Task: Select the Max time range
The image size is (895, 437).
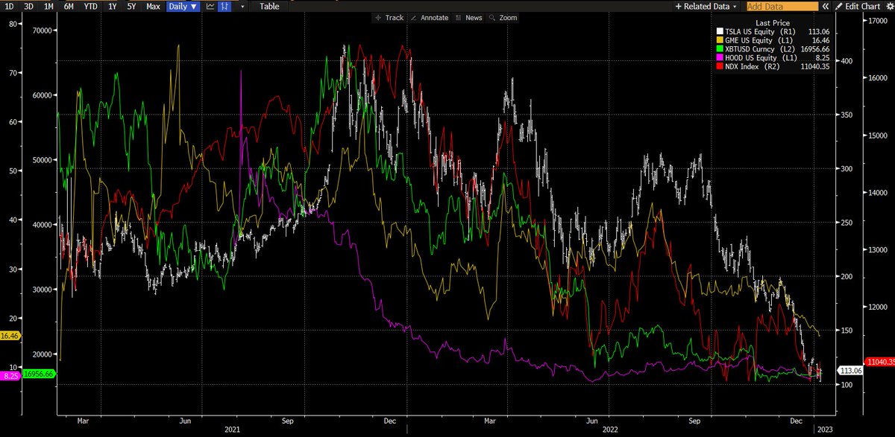Action: 153,6
